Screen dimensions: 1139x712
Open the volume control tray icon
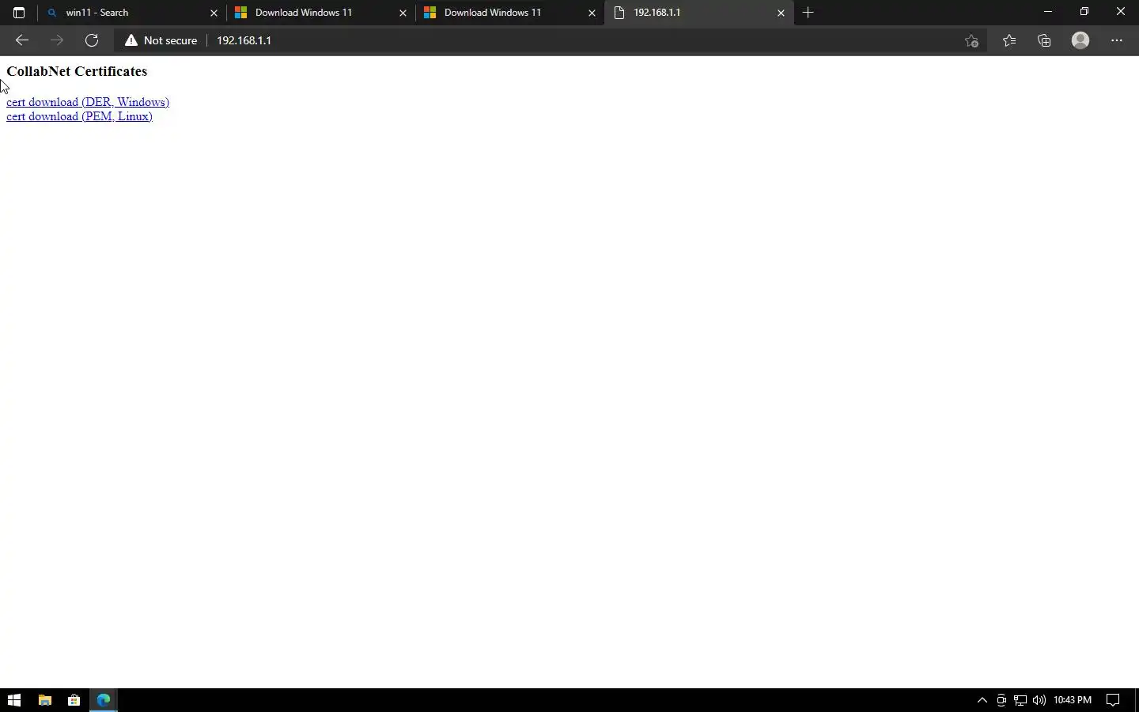point(1039,700)
